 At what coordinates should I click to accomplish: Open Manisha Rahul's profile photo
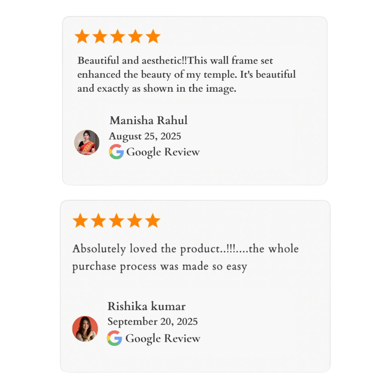coord(87,143)
